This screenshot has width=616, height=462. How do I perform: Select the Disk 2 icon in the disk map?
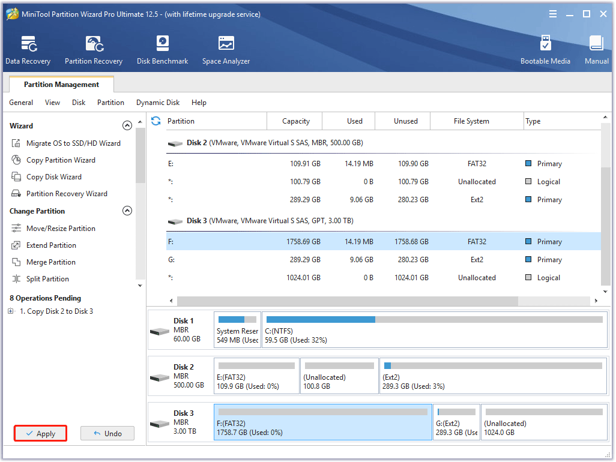(160, 377)
